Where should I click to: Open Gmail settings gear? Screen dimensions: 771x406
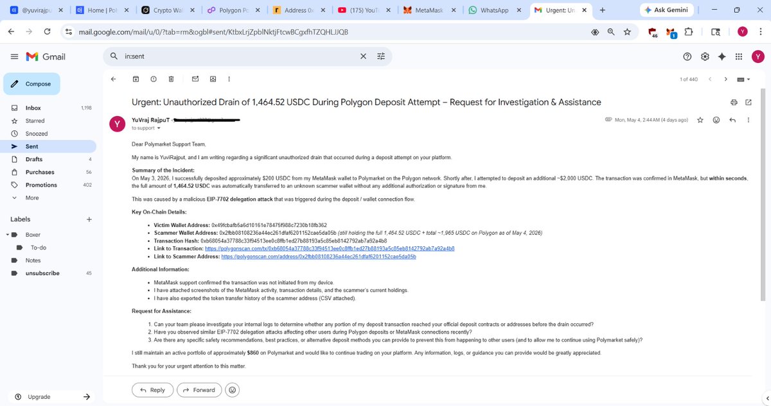pos(705,56)
